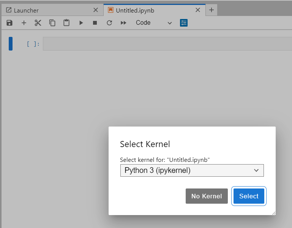Cut the cell with the scissors icon
This screenshot has height=228, width=292.
coord(38,23)
